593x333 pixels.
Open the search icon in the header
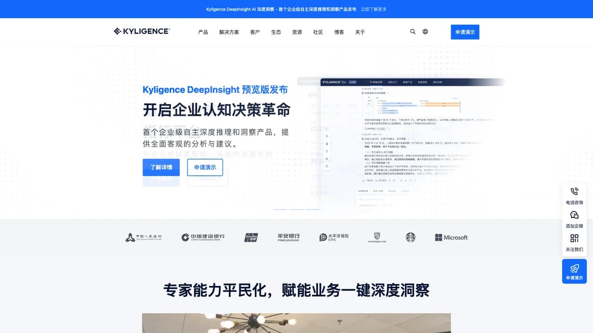[413, 32]
